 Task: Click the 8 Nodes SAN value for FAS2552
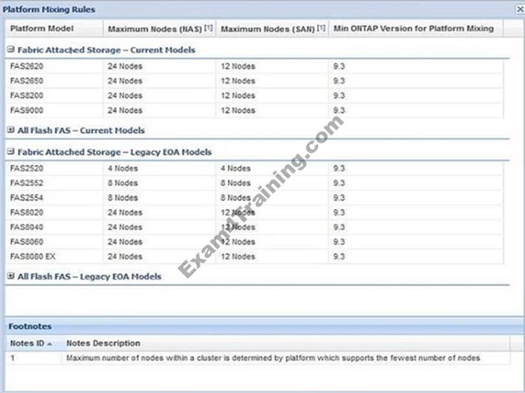[x=235, y=183]
